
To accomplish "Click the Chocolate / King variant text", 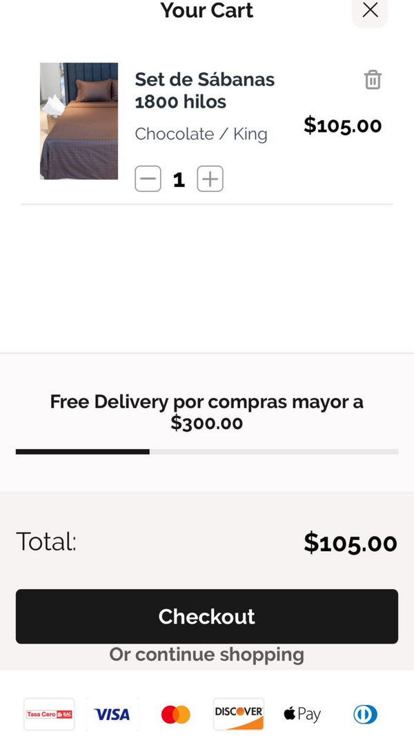I will pos(201,134).
